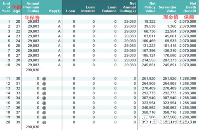Click surrender value 377,566
The height and width of the screenshot is (130, 199).
click(170, 117)
